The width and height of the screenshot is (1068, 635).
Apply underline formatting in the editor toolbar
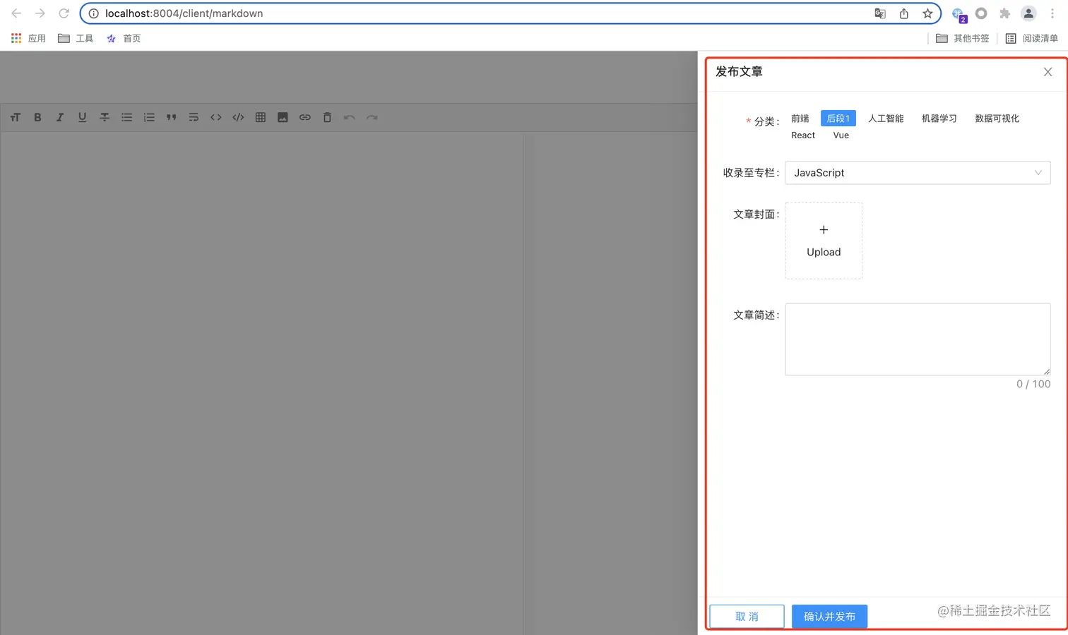[x=82, y=117]
